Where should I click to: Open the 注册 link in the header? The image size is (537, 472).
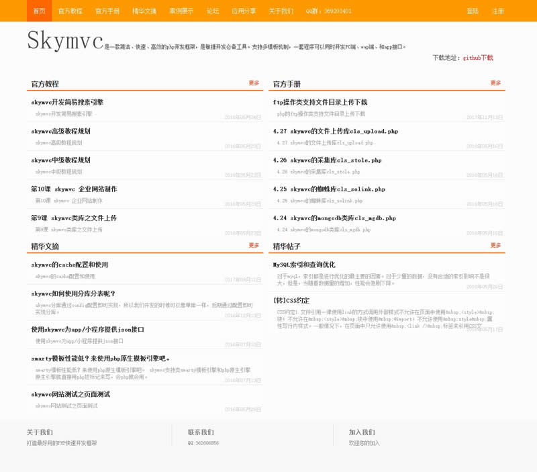click(x=497, y=11)
